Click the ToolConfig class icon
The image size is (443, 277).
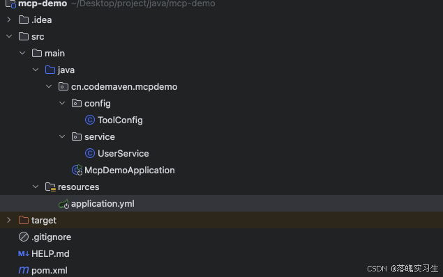(90, 120)
